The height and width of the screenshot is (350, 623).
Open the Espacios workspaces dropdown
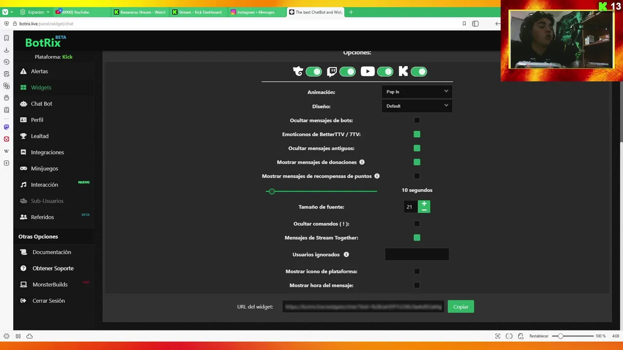(35, 12)
